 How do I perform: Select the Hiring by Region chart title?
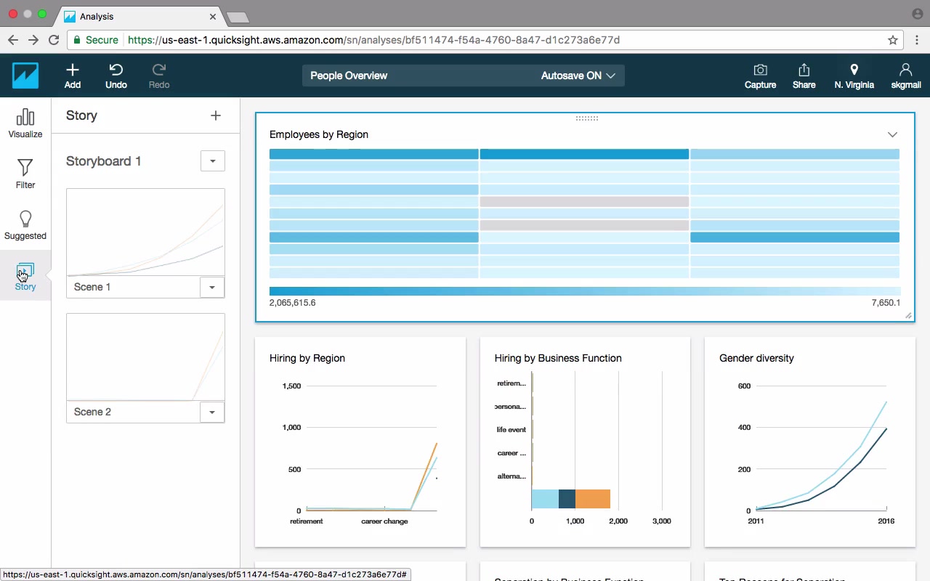(307, 358)
